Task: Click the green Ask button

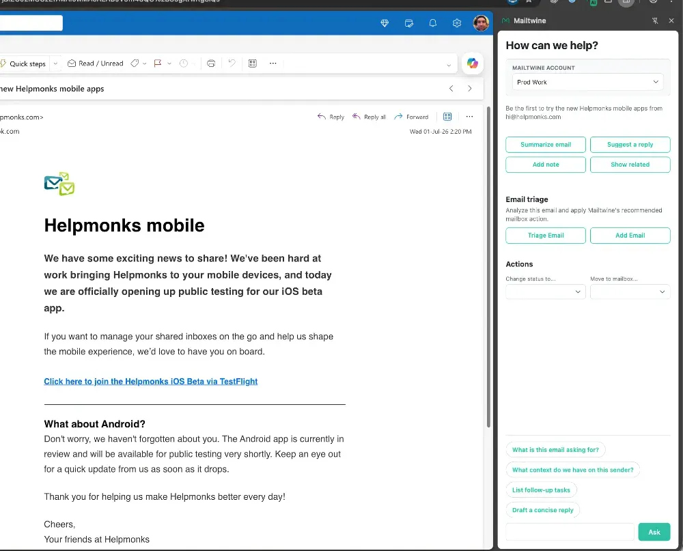Action: [654, 532]
